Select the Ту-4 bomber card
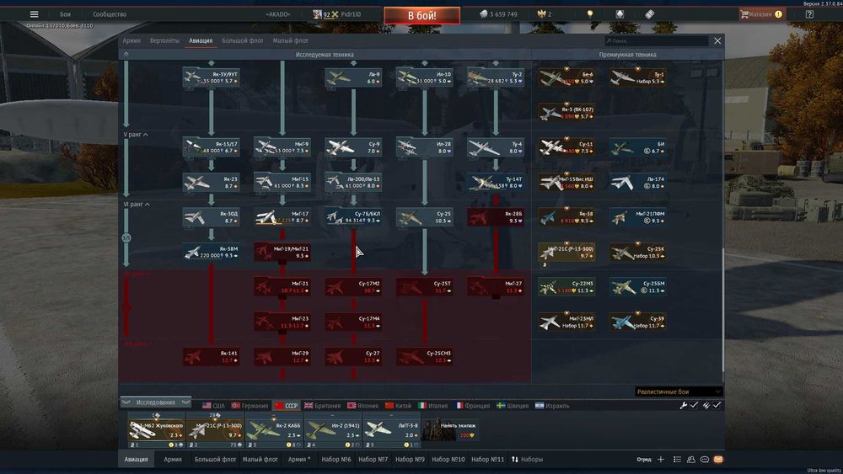The width and height of the screenshot is (843, 474). 495,147
